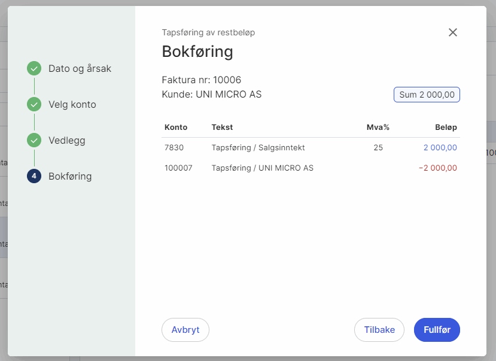Go to the Dato og årsak step

[x=80, y=68]
